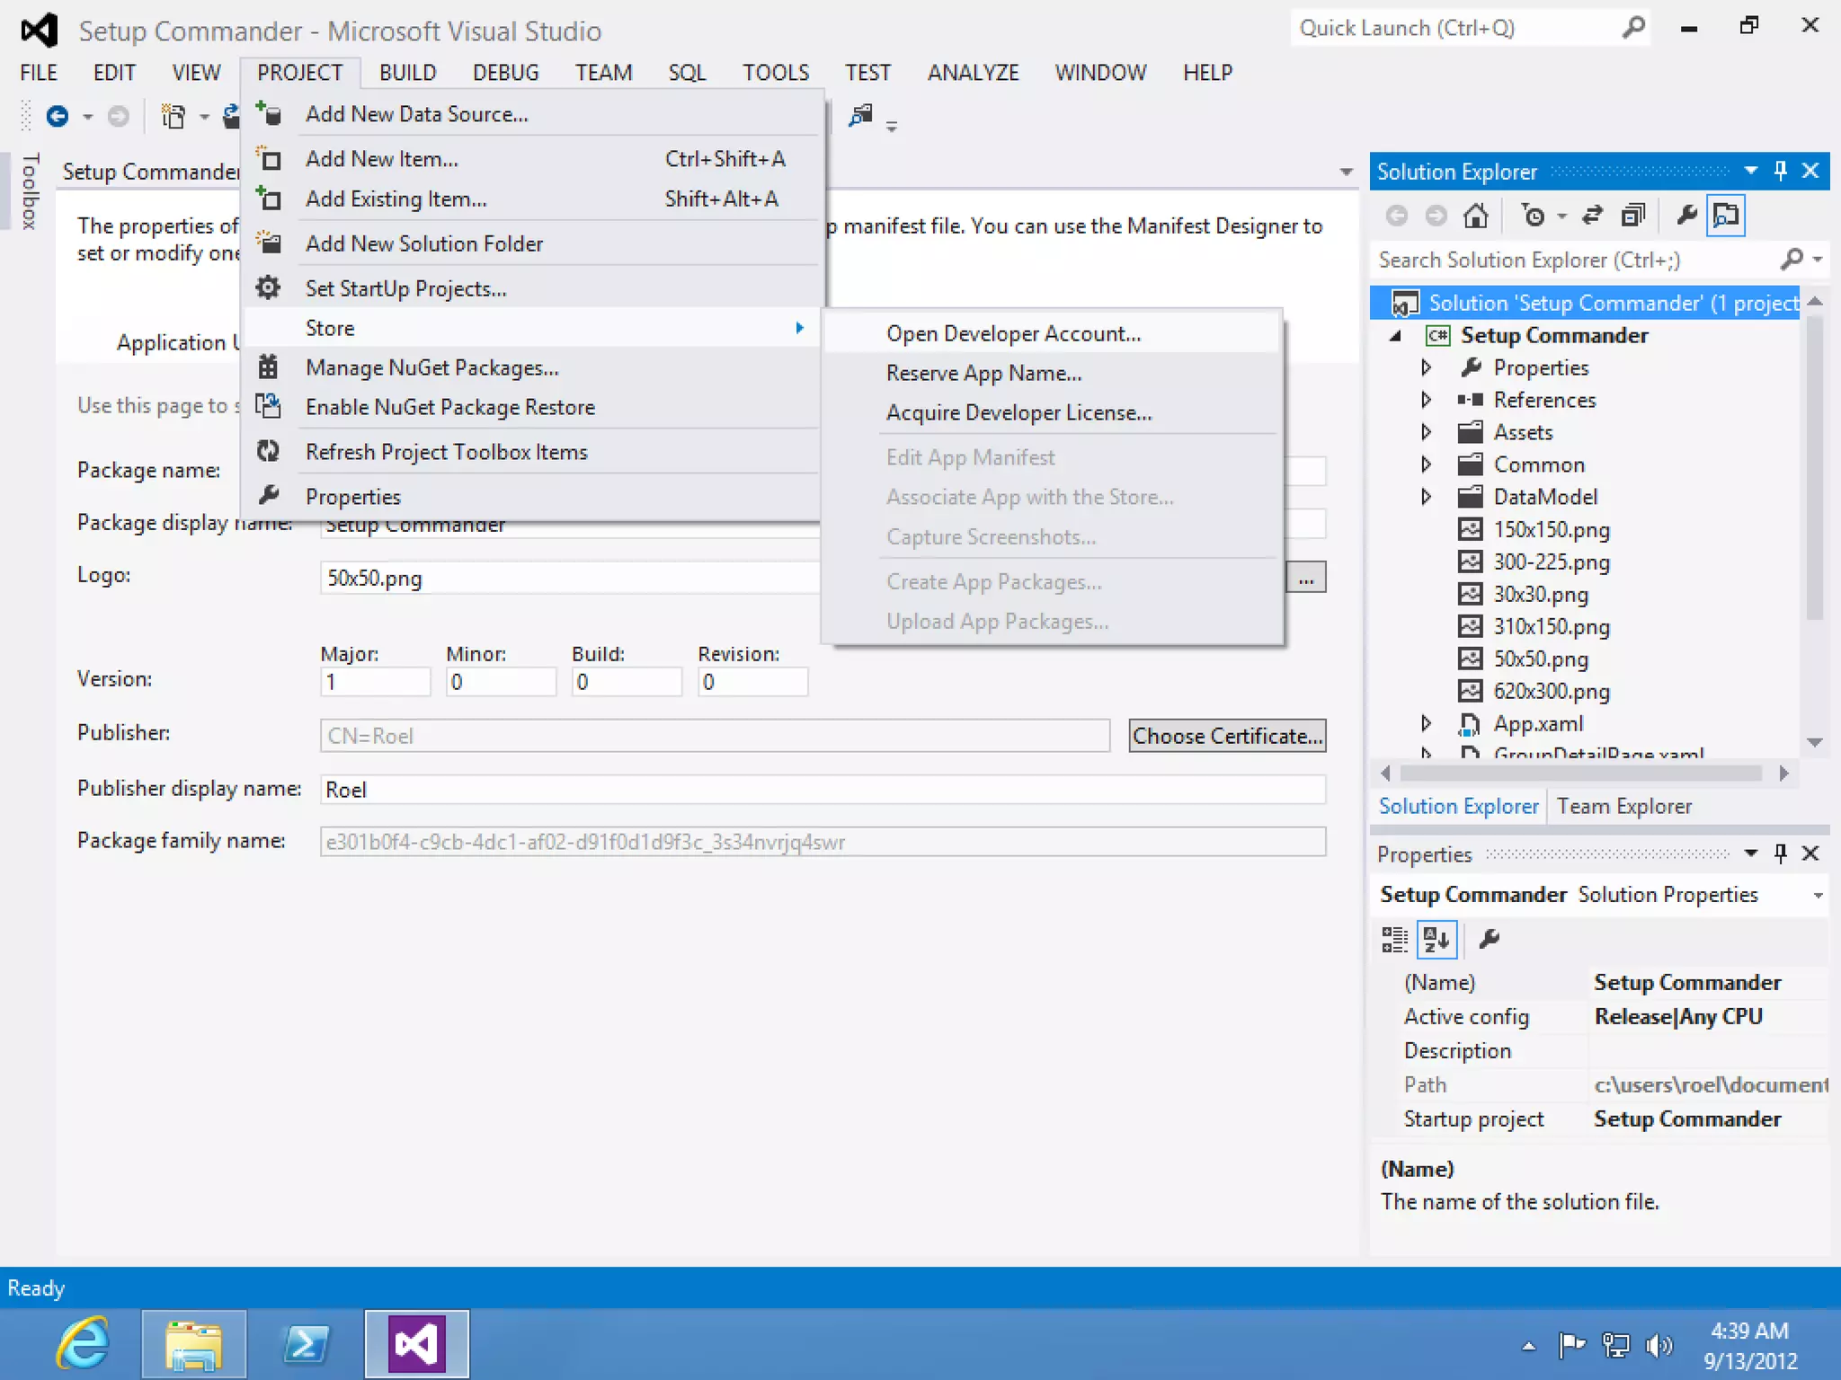The image size is (1841, 1380).
Task: Click Manage NuGet Packages menu entry
Action: (x=431, y=367)
